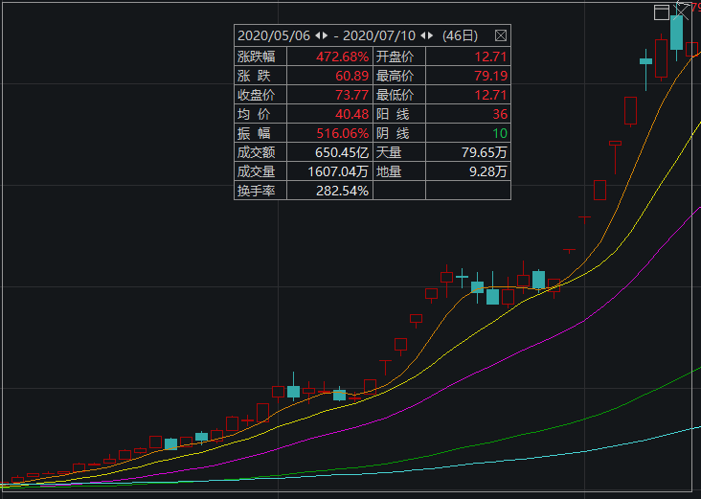Click the 79.65万 peak volume value

485,152
